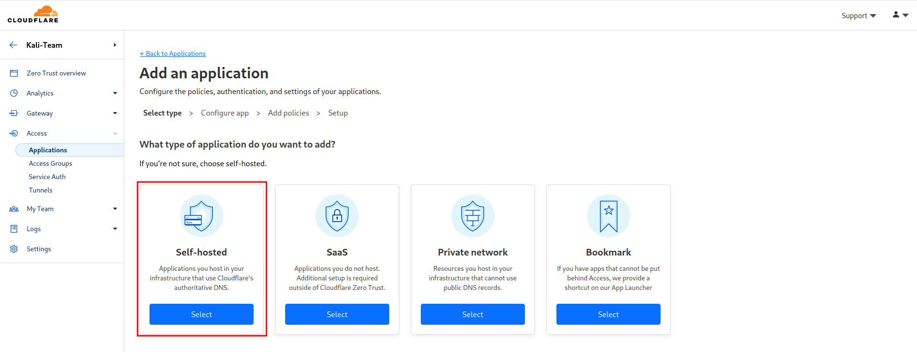Collapse the Access section arrow
This screenshot has width=917, height=352.
115,133
